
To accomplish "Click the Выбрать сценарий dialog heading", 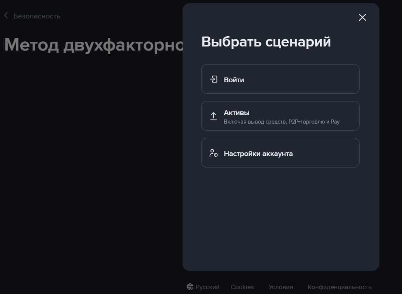I will tap(266, 42).
